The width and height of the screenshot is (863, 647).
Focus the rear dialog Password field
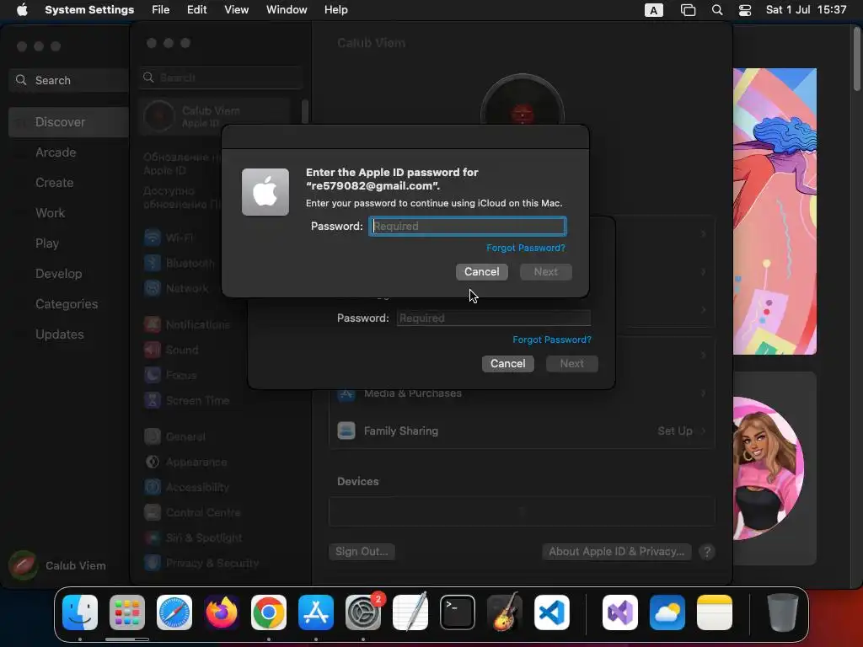coord(494,318)
